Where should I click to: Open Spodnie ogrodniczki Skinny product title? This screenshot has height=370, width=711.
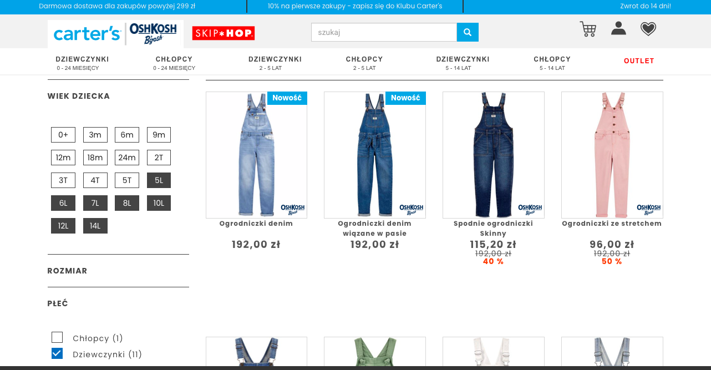pos(493,229)
